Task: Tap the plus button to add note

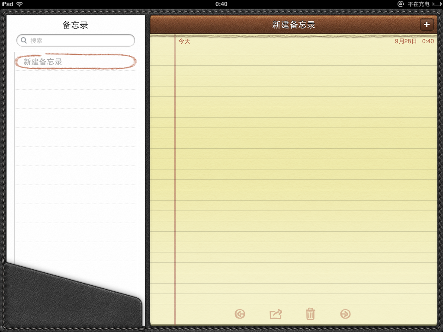Action: click(427, 25)
